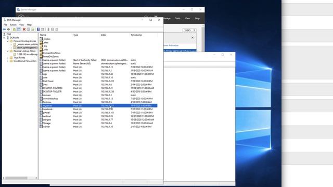
Task: Select the 1.168.192.in-addr.arpa reverse zone
Action: pyautogui.click(x=27, y=55)
